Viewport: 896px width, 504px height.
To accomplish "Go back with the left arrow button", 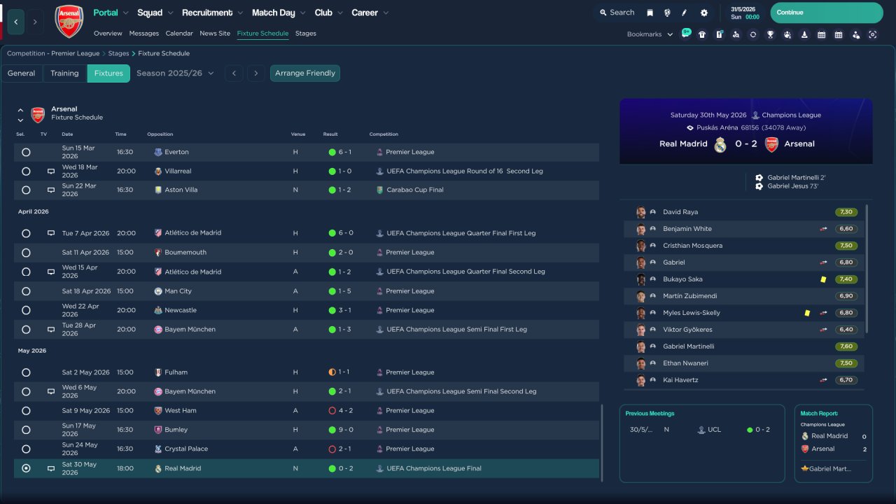I will tap(16, 22).
